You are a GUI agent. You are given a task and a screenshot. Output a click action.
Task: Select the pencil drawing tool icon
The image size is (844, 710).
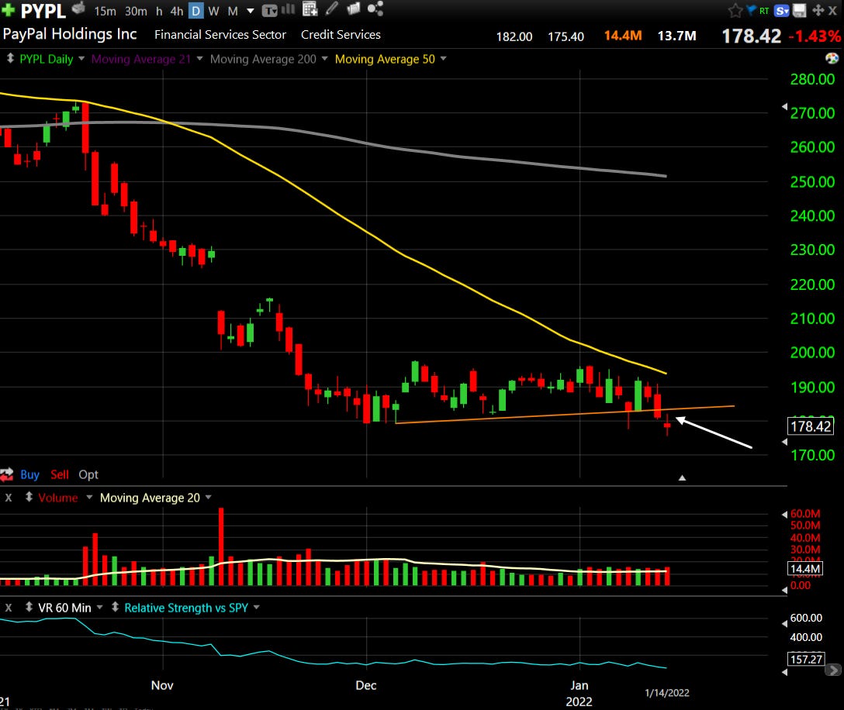(332, 9)
